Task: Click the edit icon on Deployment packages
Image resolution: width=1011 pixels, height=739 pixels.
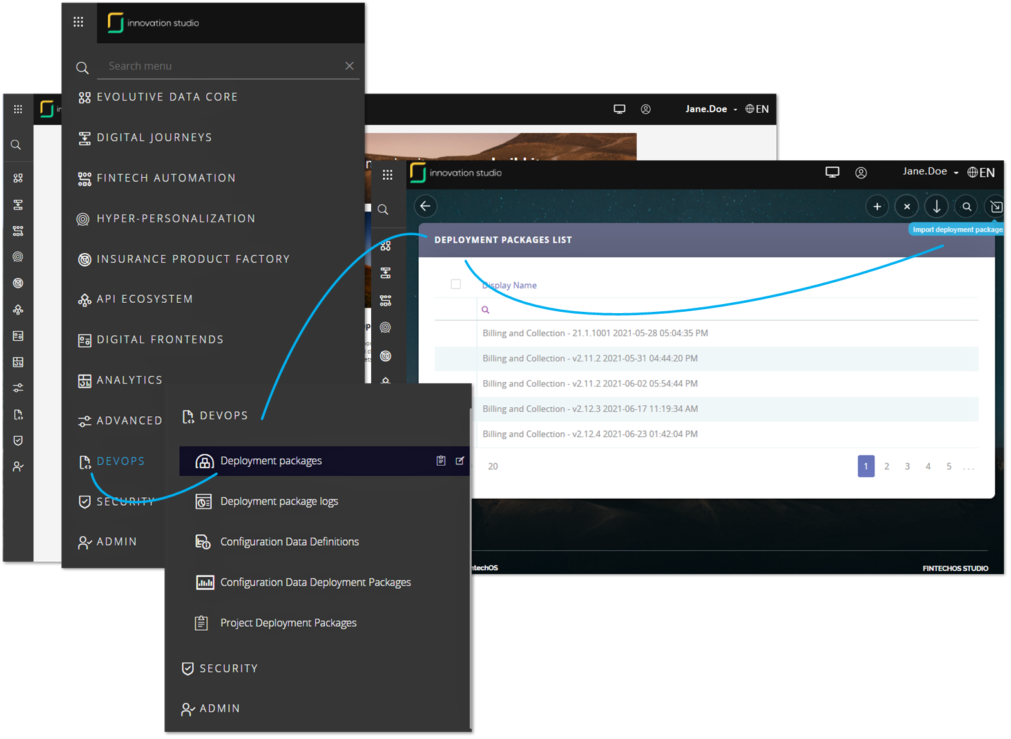Action: point(460,461)
